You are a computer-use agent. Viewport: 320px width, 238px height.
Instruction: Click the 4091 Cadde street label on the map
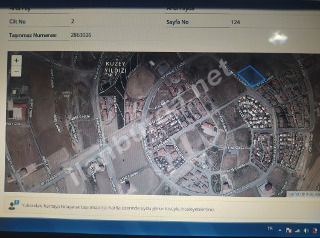[80, 117]
